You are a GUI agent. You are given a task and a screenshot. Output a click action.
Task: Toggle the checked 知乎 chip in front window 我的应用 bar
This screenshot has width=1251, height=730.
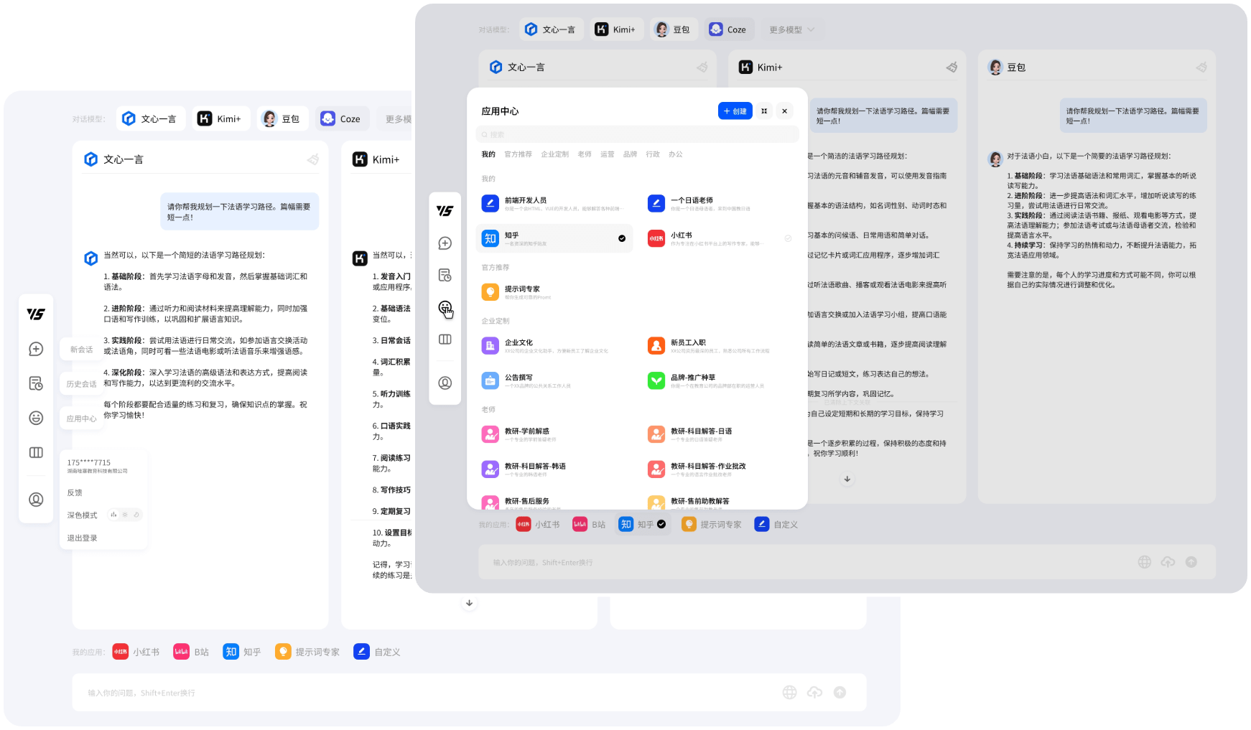coord(642,525)
